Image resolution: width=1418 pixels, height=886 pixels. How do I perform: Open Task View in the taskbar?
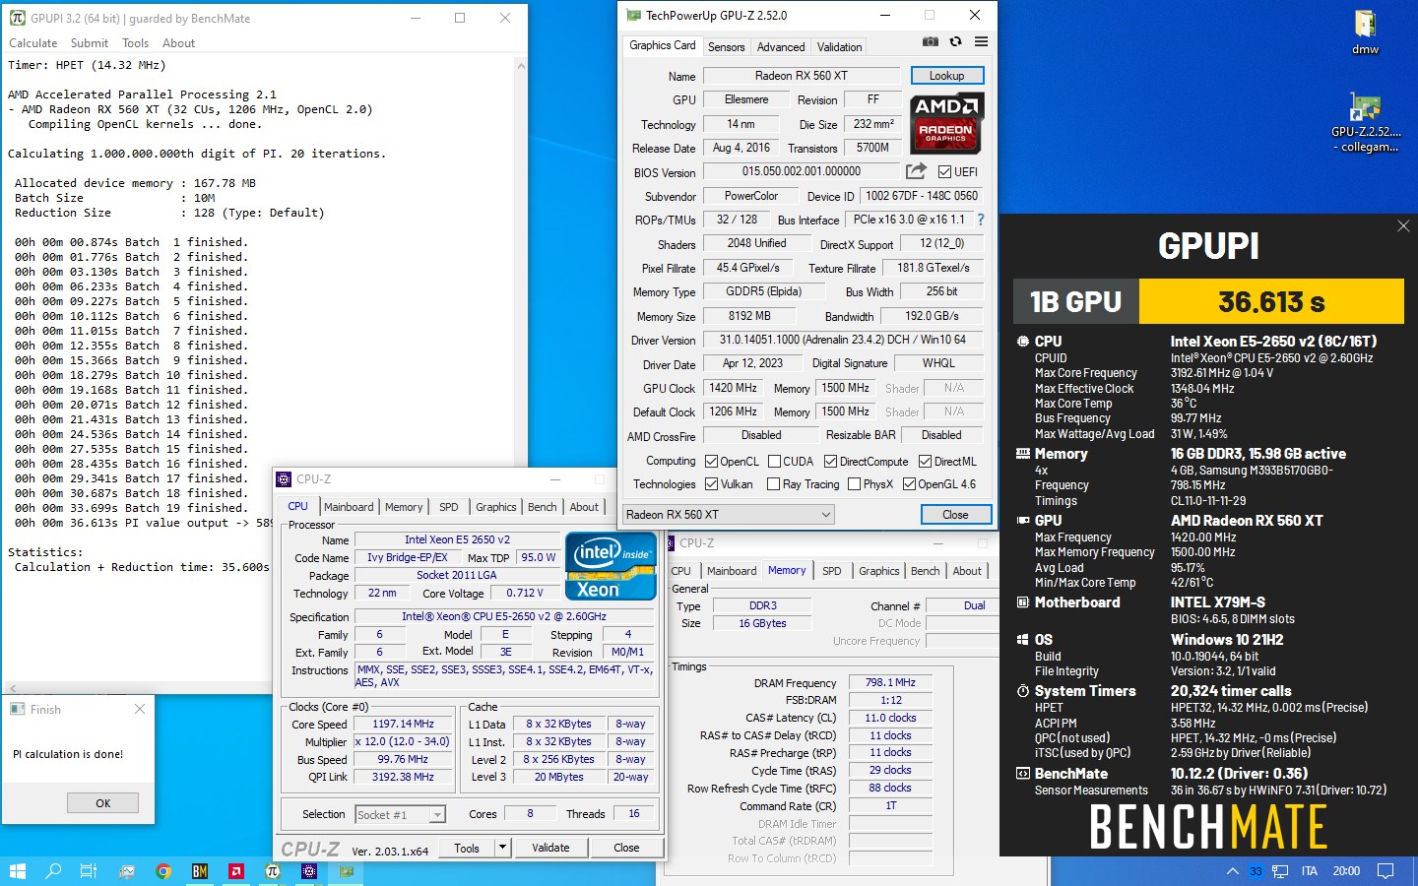(x=89, y=871)
